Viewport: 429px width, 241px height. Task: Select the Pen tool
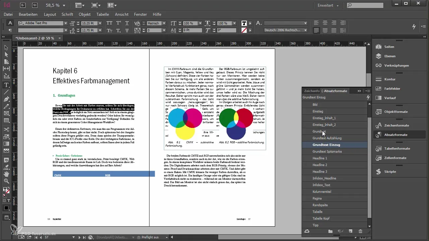(x=6, y=99)
